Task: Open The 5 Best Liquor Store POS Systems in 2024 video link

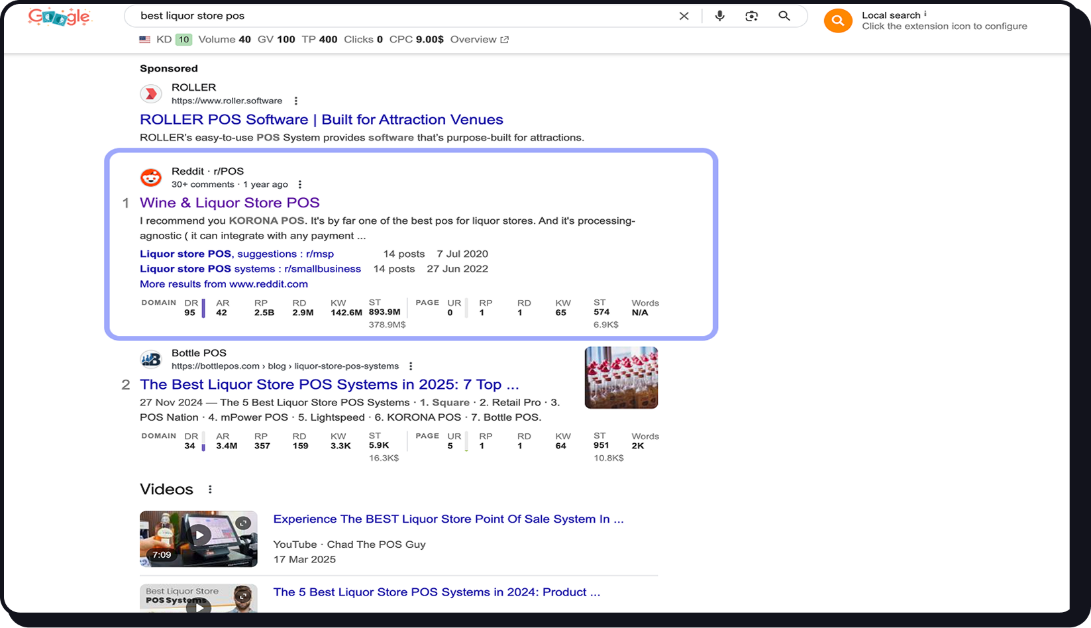Action: point(437,592)
